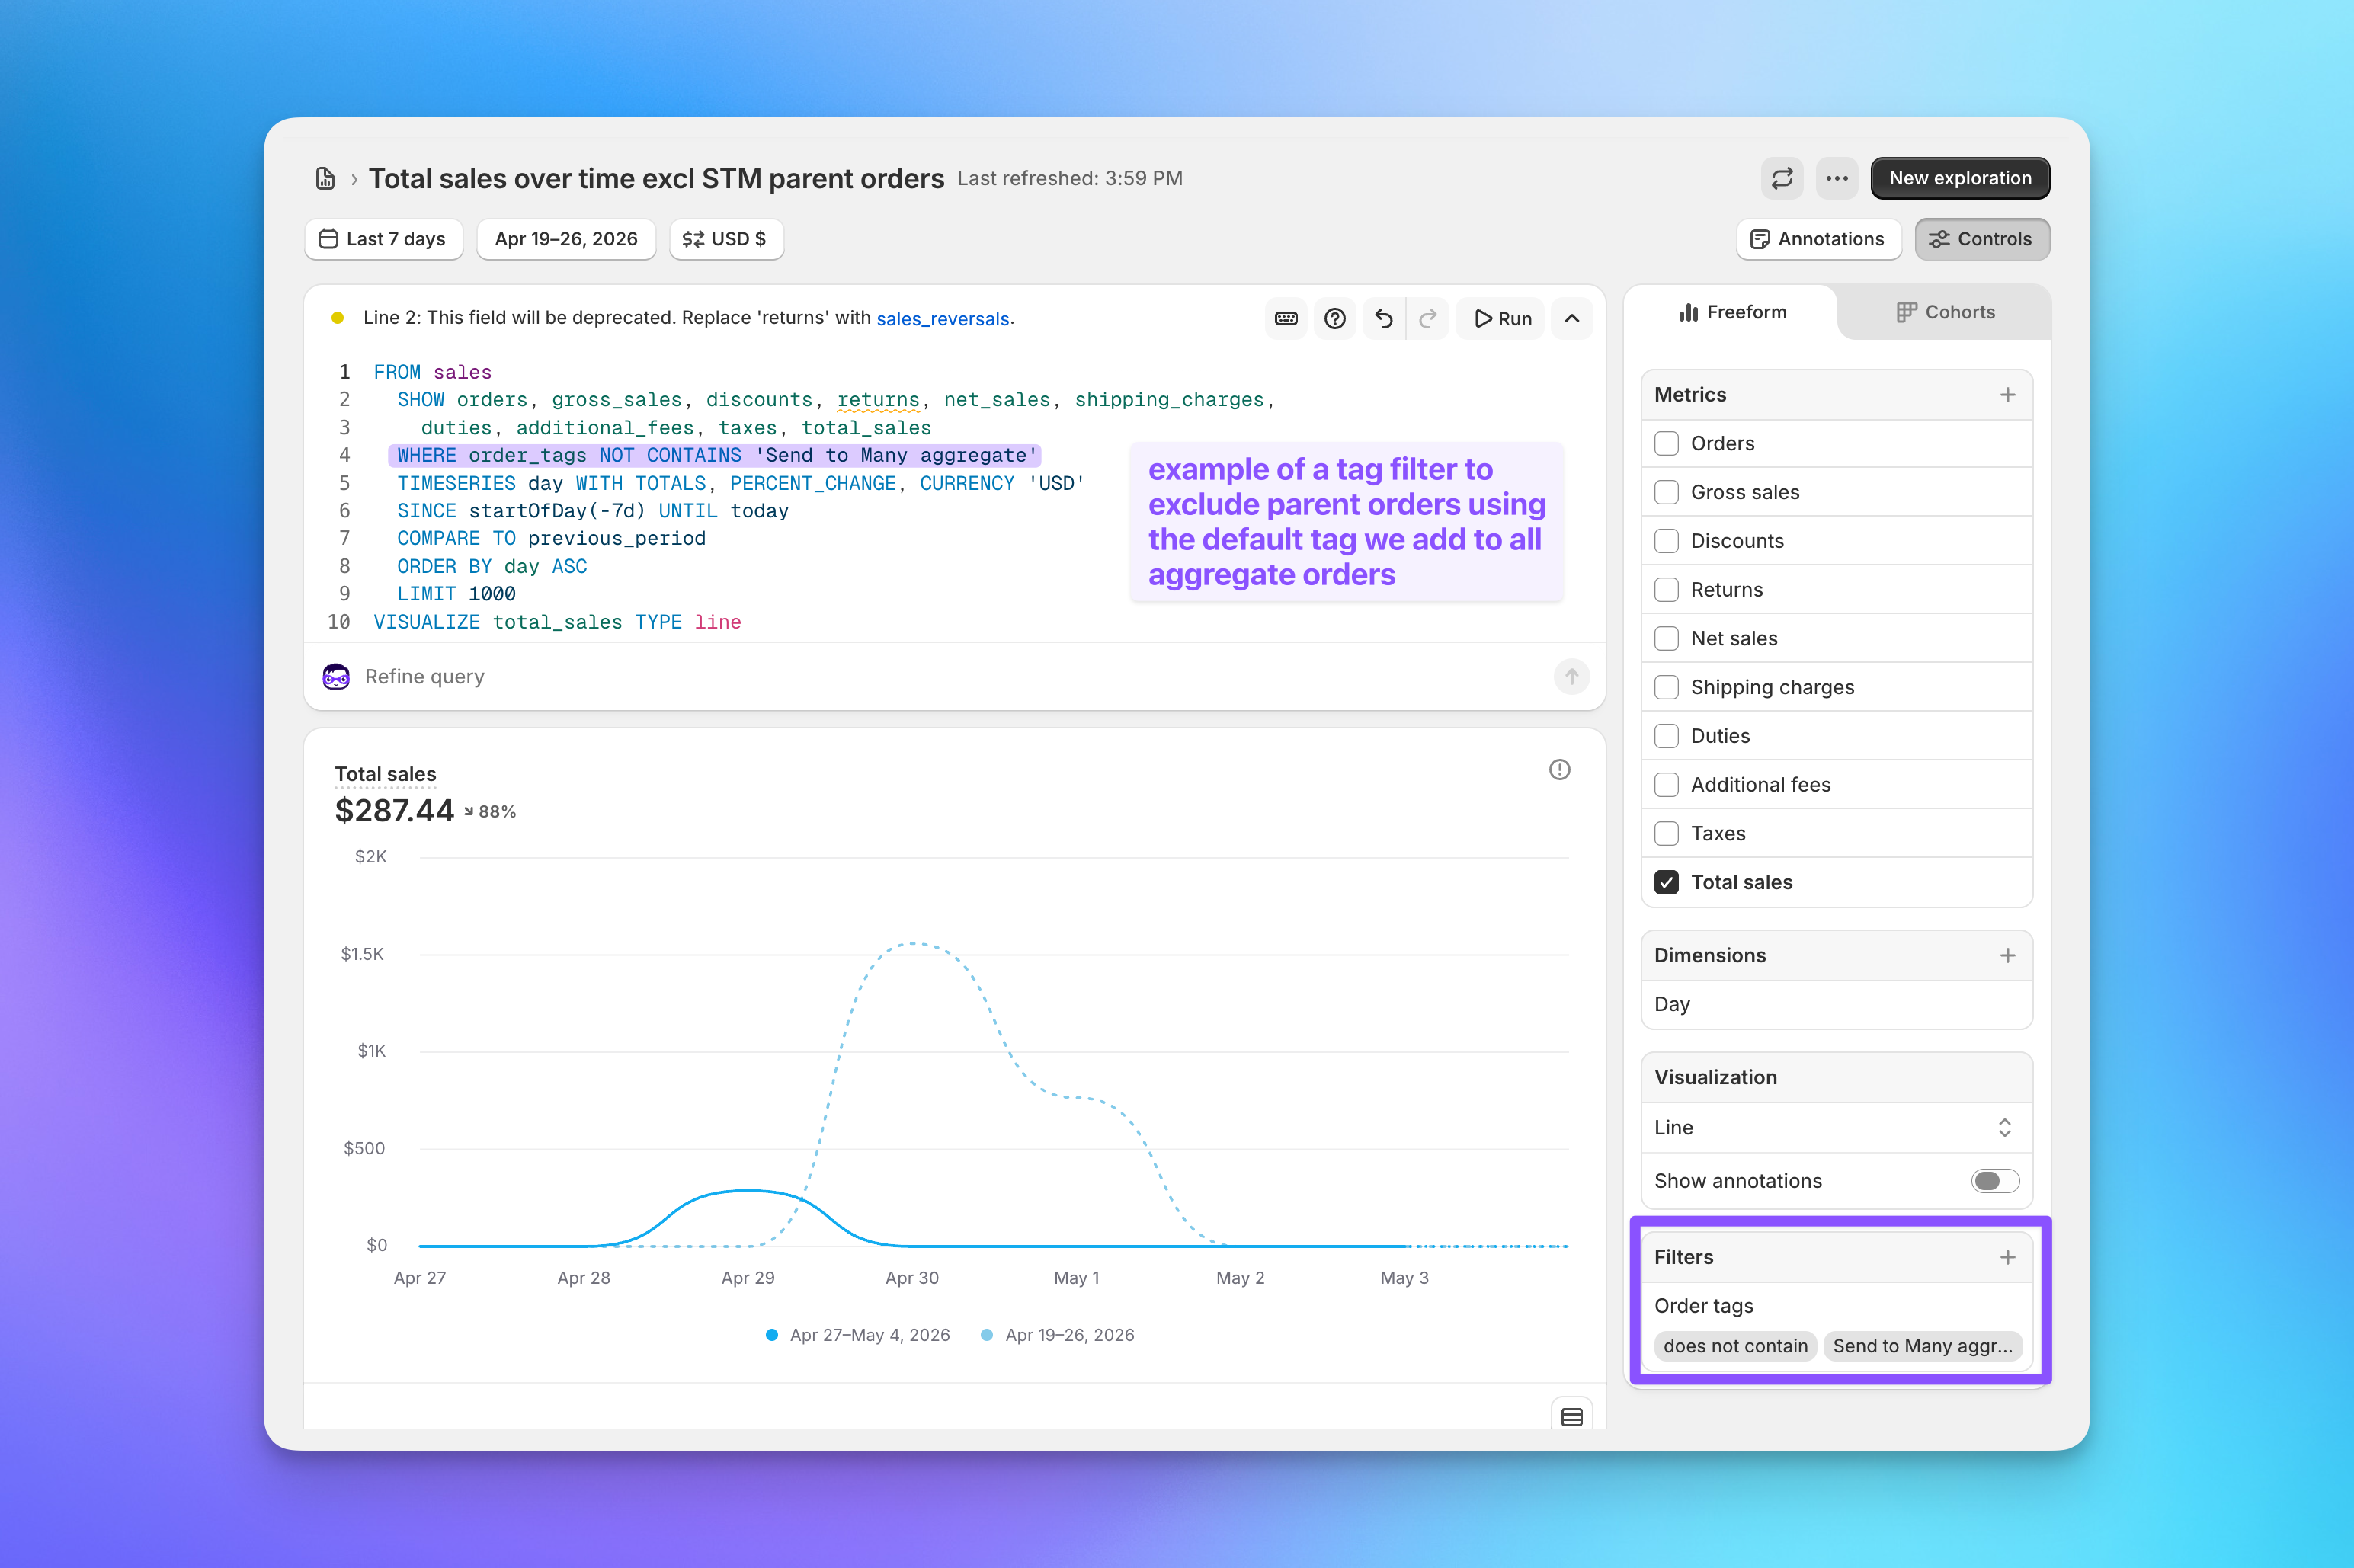Open the Apr 19–26, 2026 comparison picker
Image resolution: width=2354 pixels, height=1568 pixels.
pos(566,240)
